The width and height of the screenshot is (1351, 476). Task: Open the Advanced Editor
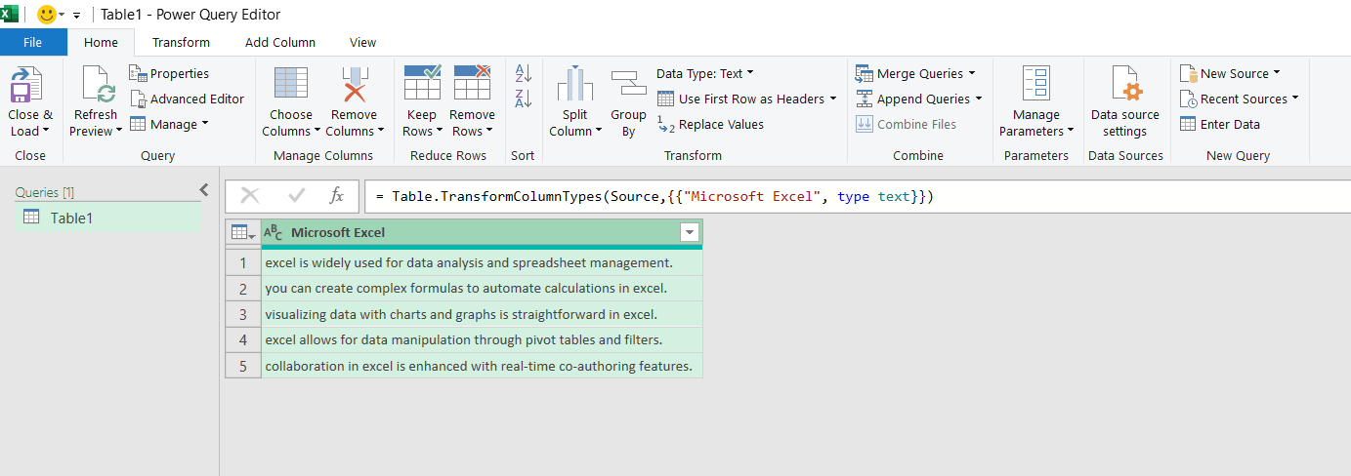tap(187, 99)
